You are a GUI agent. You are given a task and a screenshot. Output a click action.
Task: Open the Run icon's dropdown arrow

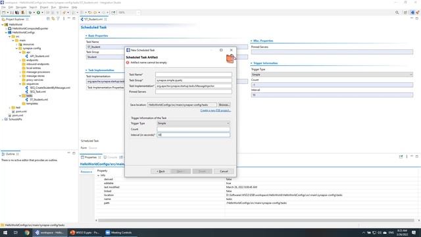[x=42, y=13]
